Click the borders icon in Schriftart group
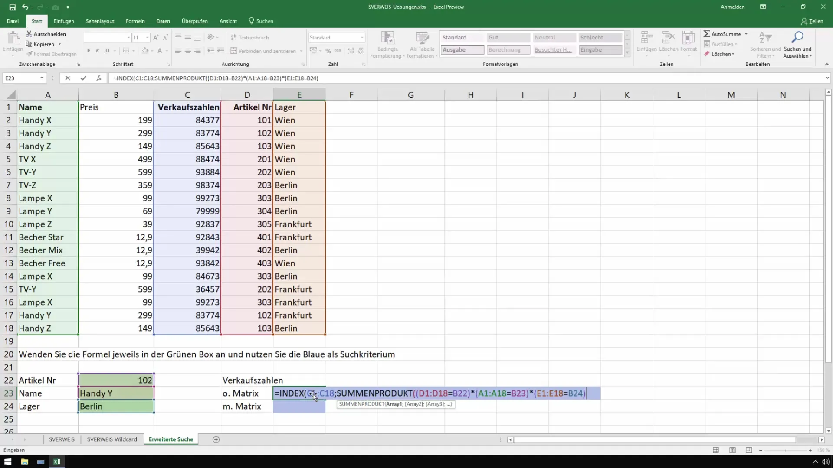The width and height of the screenshot is (833, 468). [126, 51]
